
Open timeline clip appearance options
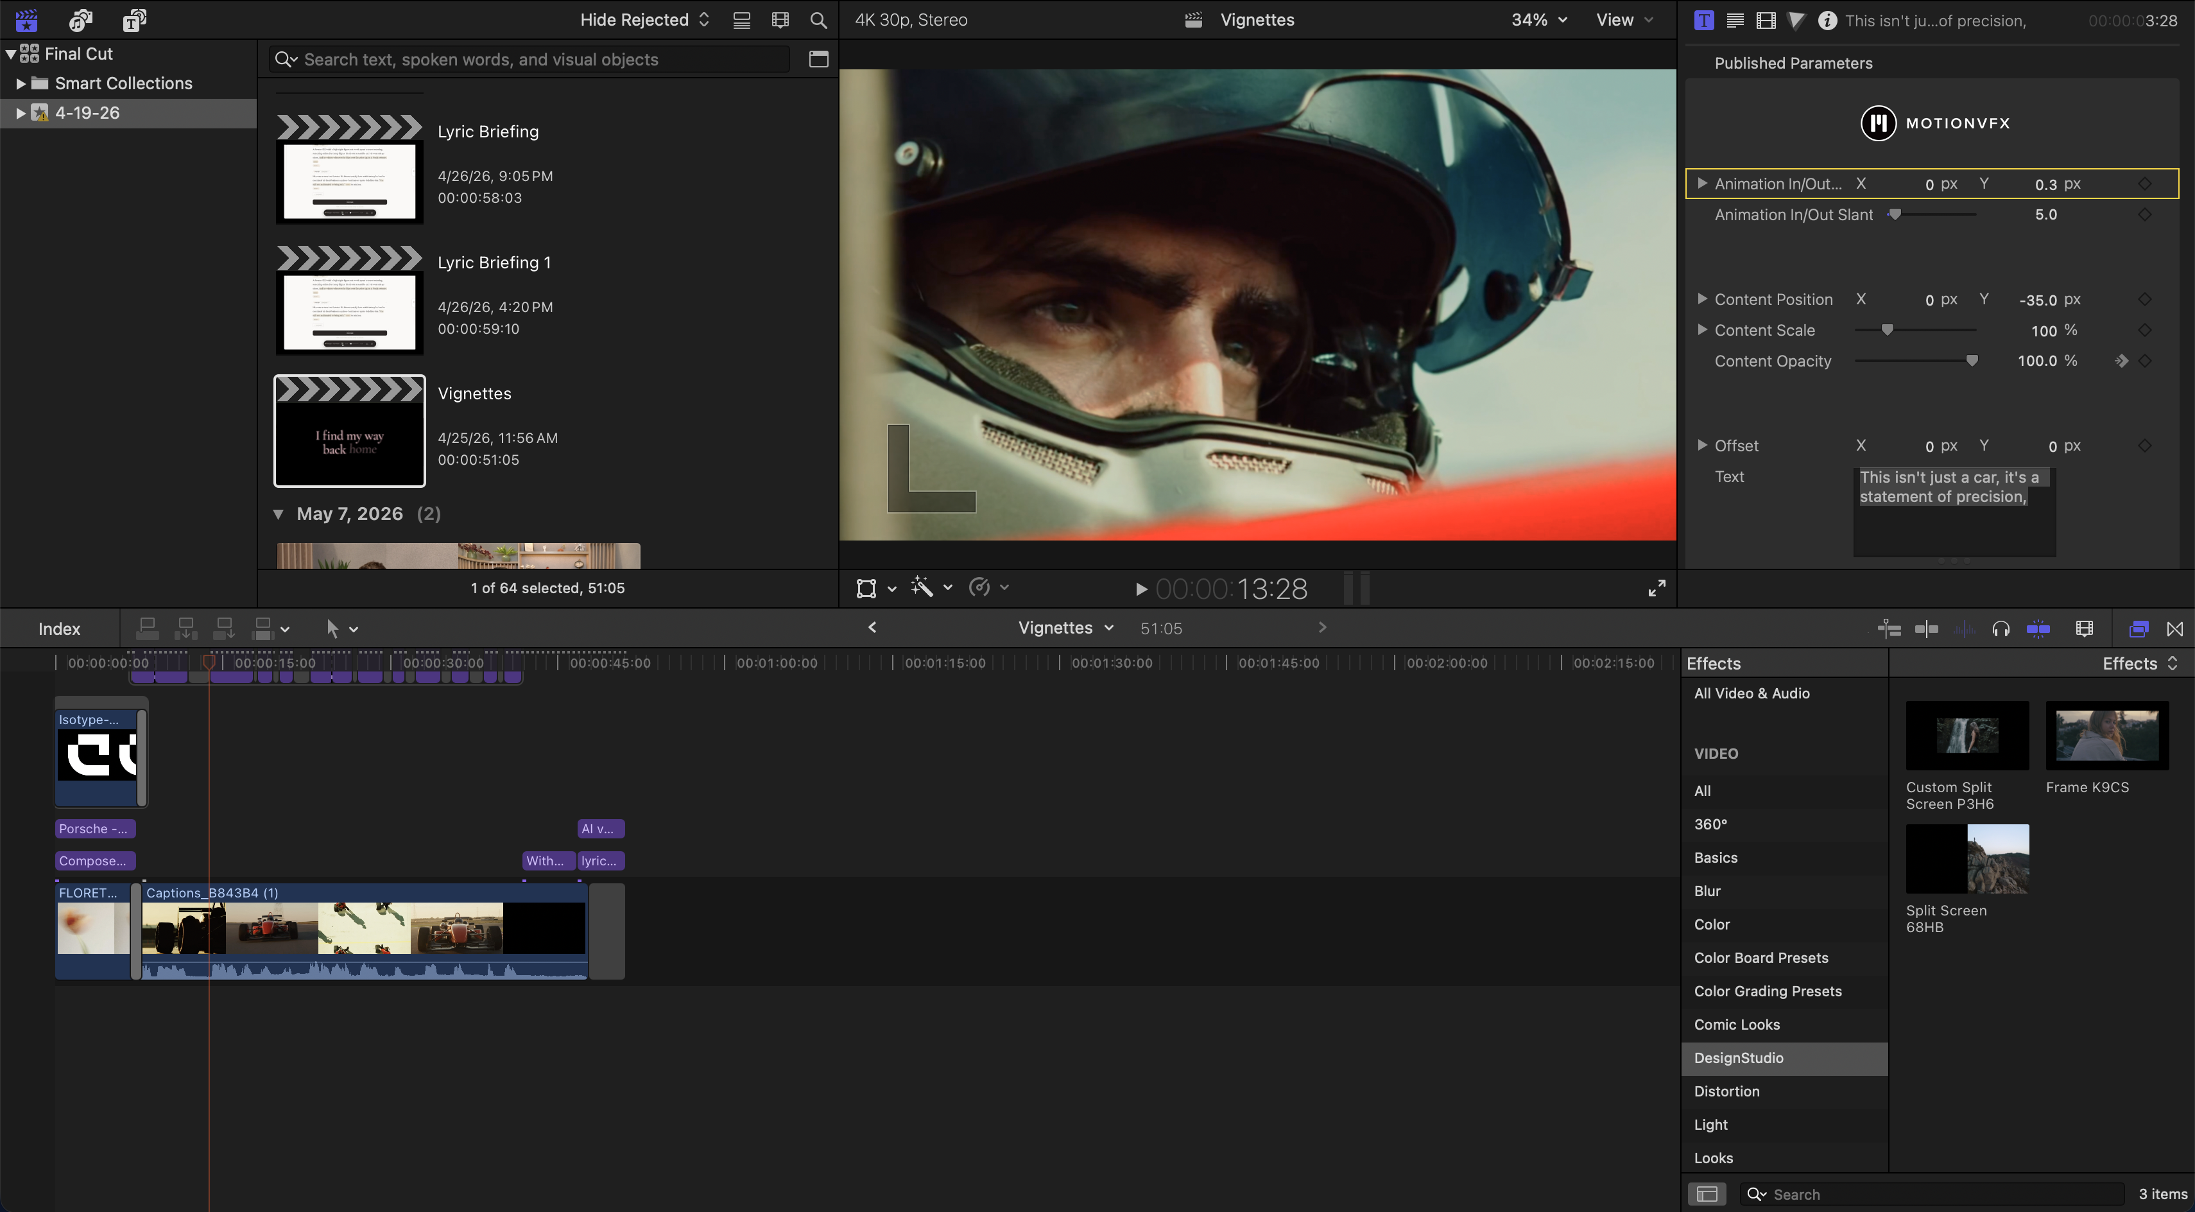coord(2084,629)
